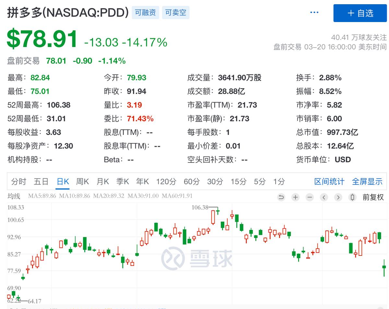Open the 月K monthly view
Viewport: 389px width, 309px height.
click(x=102, y=182)
